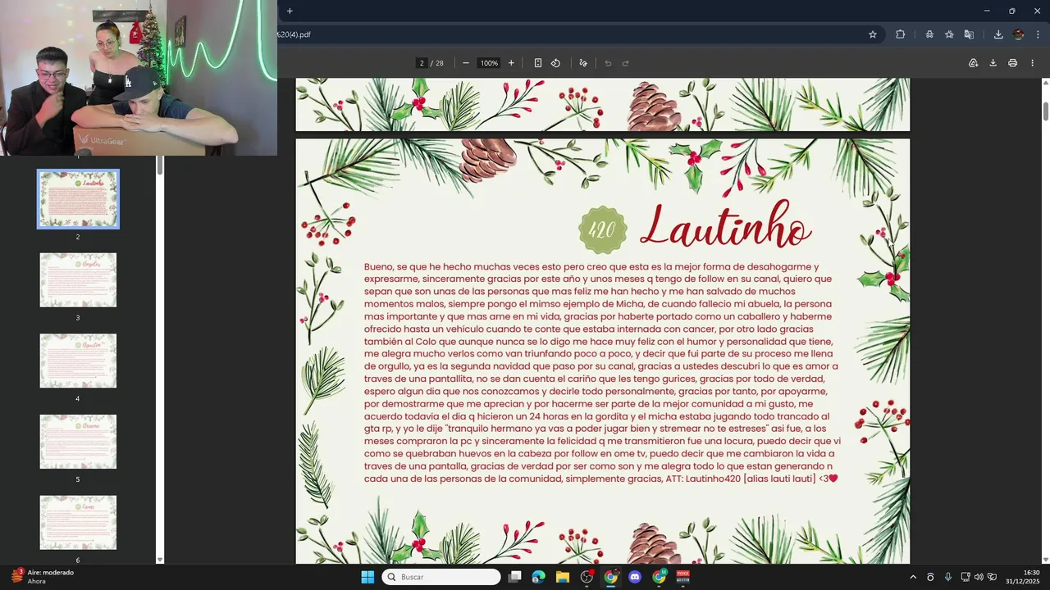Screen dimensions: 1050x590
Task: Jump to page 6 thumbnail
Action: point(78,522)
